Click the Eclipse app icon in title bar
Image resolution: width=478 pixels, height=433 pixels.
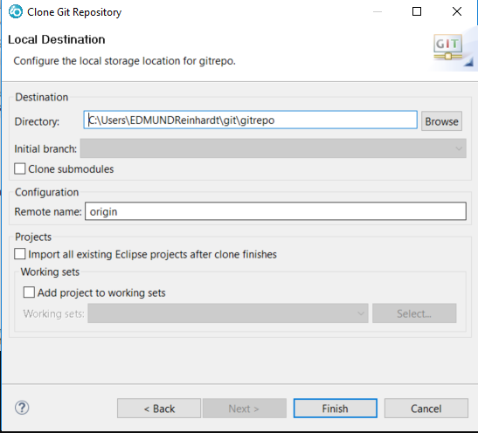click(15, 12)
